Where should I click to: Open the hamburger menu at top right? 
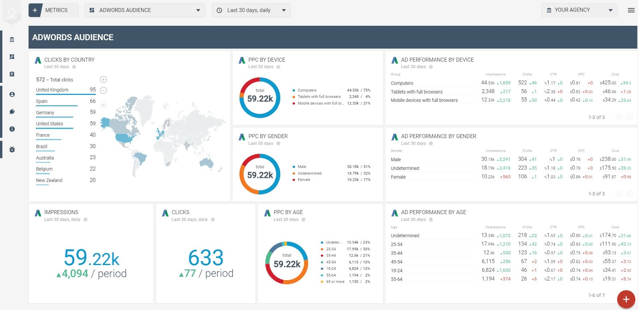[x=631, y=10]
